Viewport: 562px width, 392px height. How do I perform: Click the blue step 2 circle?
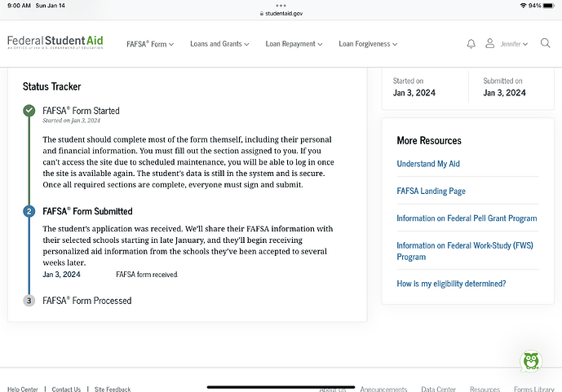coord(29,211)
